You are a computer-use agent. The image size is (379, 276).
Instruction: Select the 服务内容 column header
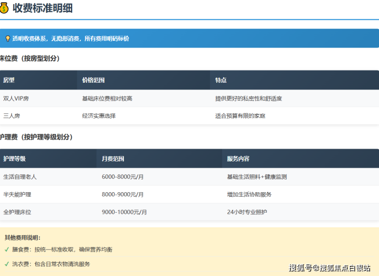[238, 158]
